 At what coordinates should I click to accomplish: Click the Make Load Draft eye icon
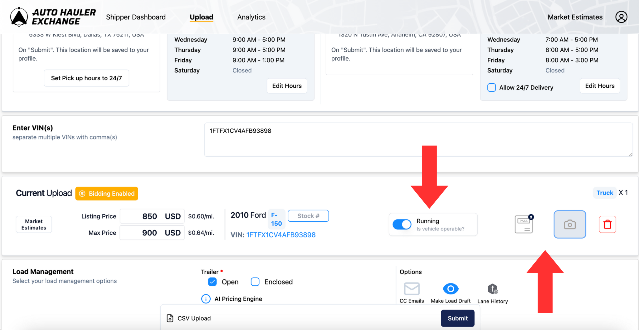(x=450, y=289)
